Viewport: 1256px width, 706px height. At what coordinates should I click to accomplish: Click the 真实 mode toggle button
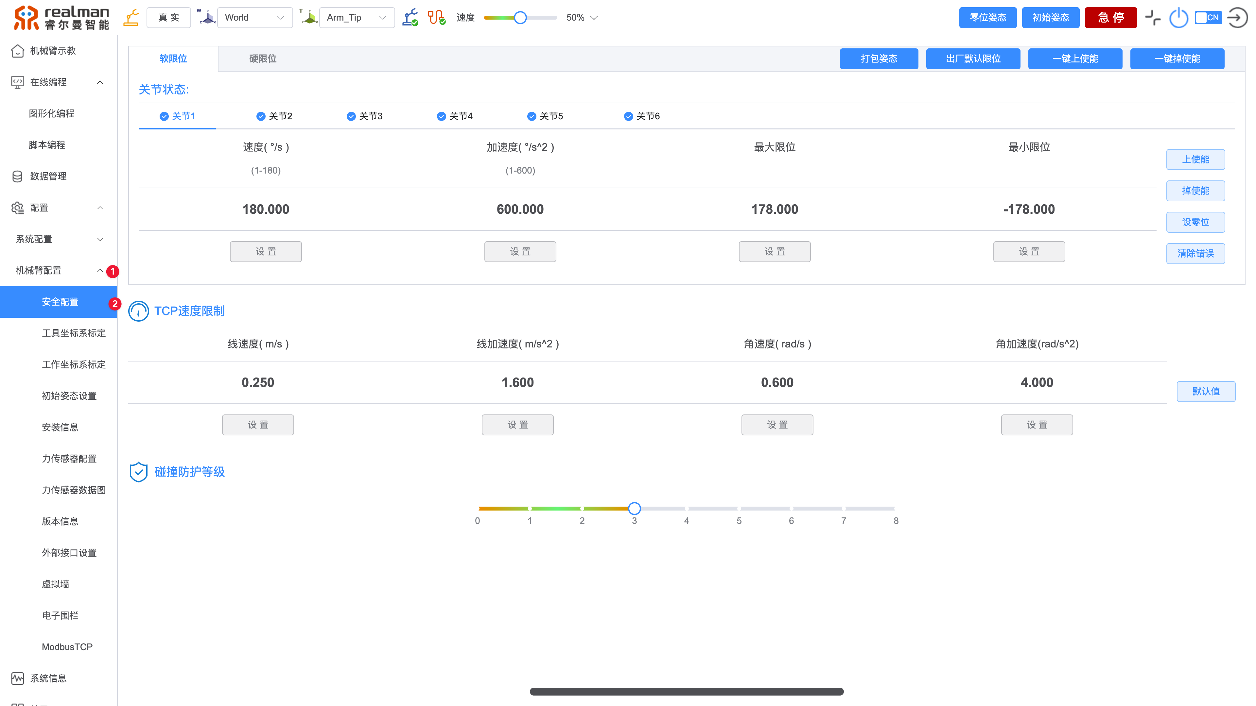pyautogui.click(x=169, y=18)
